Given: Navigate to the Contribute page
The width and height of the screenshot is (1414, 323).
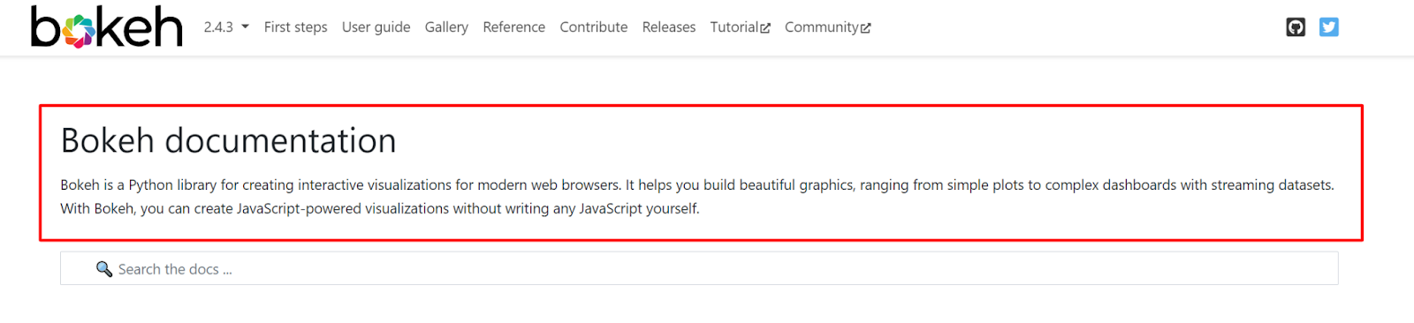Looking at the screenshot, I should point(593,27).
